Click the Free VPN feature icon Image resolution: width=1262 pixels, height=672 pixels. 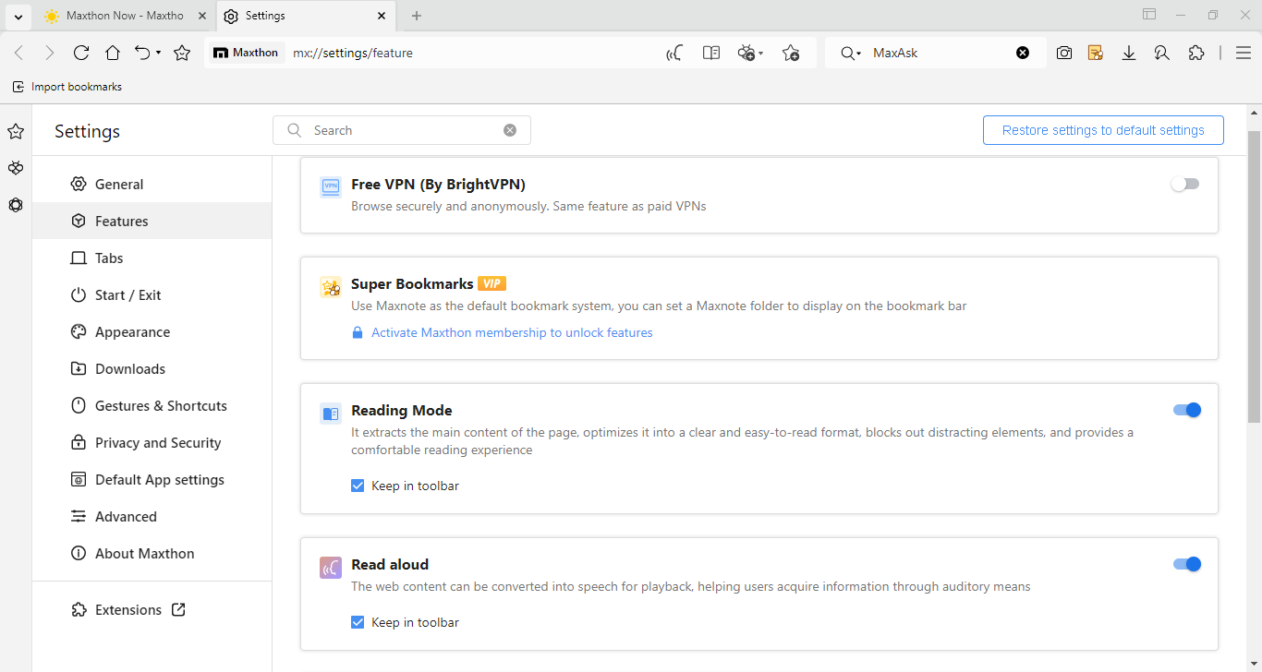tap(331, 187)
